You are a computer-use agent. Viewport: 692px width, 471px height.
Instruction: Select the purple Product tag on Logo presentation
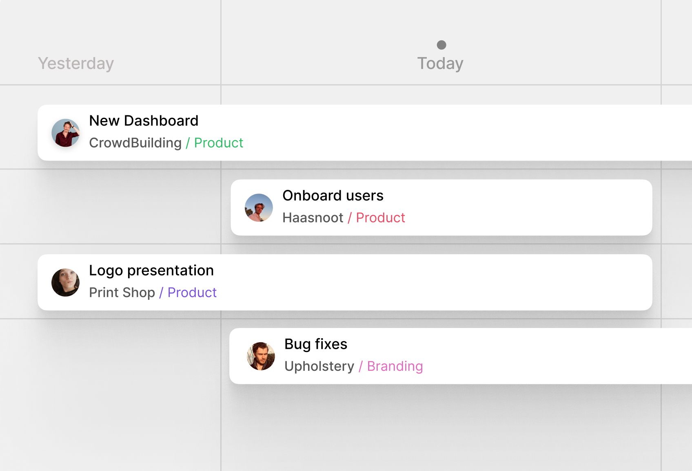coord(192,293)
